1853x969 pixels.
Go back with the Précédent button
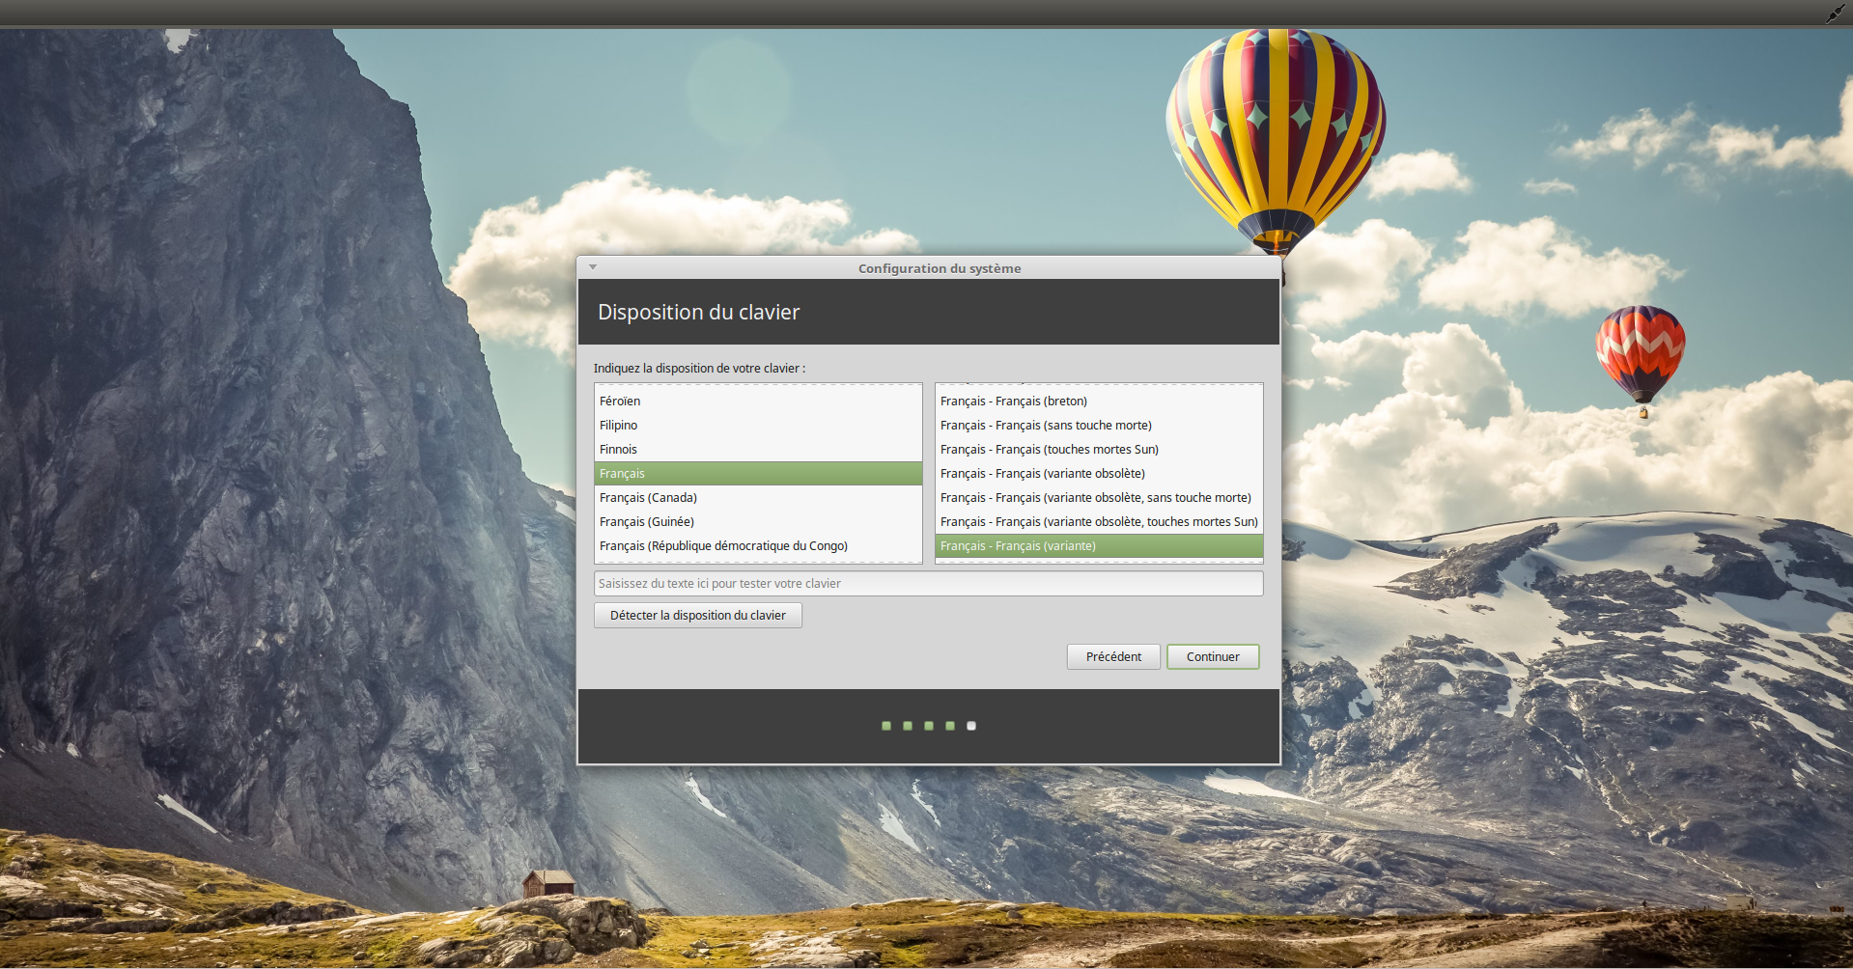coord(1112,656)
